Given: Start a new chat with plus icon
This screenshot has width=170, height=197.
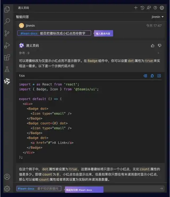Looking at the screenshot, I should 136,8.
